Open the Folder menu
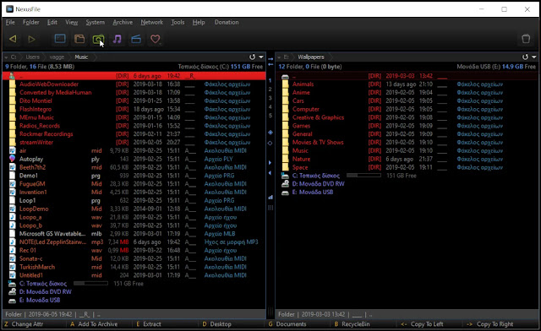This screenshot has width=541, height=331. [x=30, y=22]
